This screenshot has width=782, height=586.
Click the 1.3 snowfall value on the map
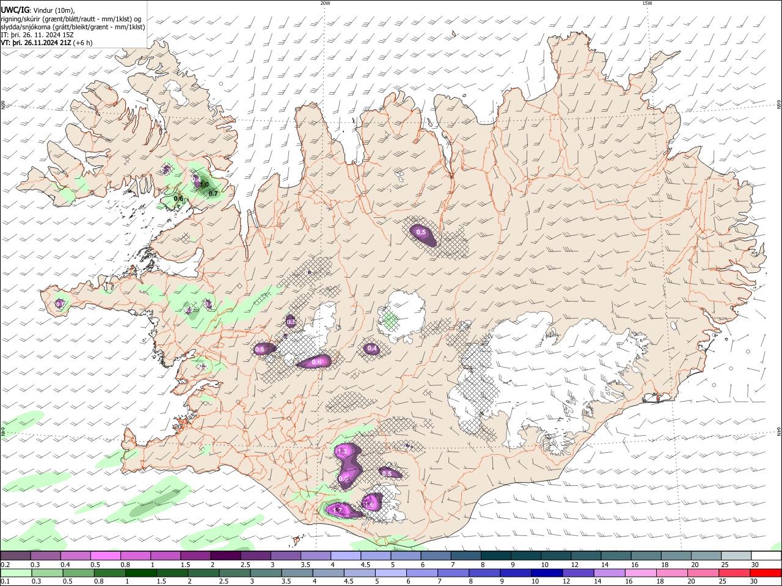pyautogui.click(x=342, y=451)
